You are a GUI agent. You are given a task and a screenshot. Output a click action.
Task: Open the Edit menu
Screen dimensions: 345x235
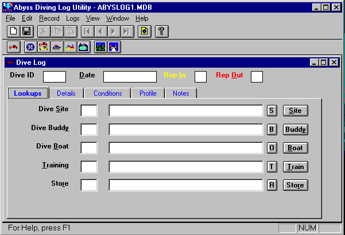27,18
